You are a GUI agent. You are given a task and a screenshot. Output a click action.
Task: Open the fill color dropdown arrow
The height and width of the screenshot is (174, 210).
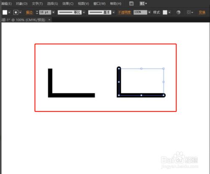coord(9,13)
